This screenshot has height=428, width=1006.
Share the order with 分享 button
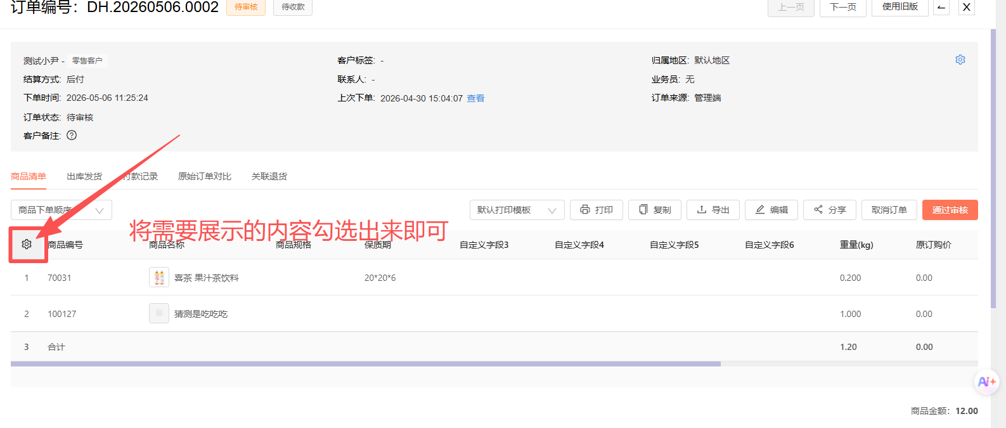(830, 210)
